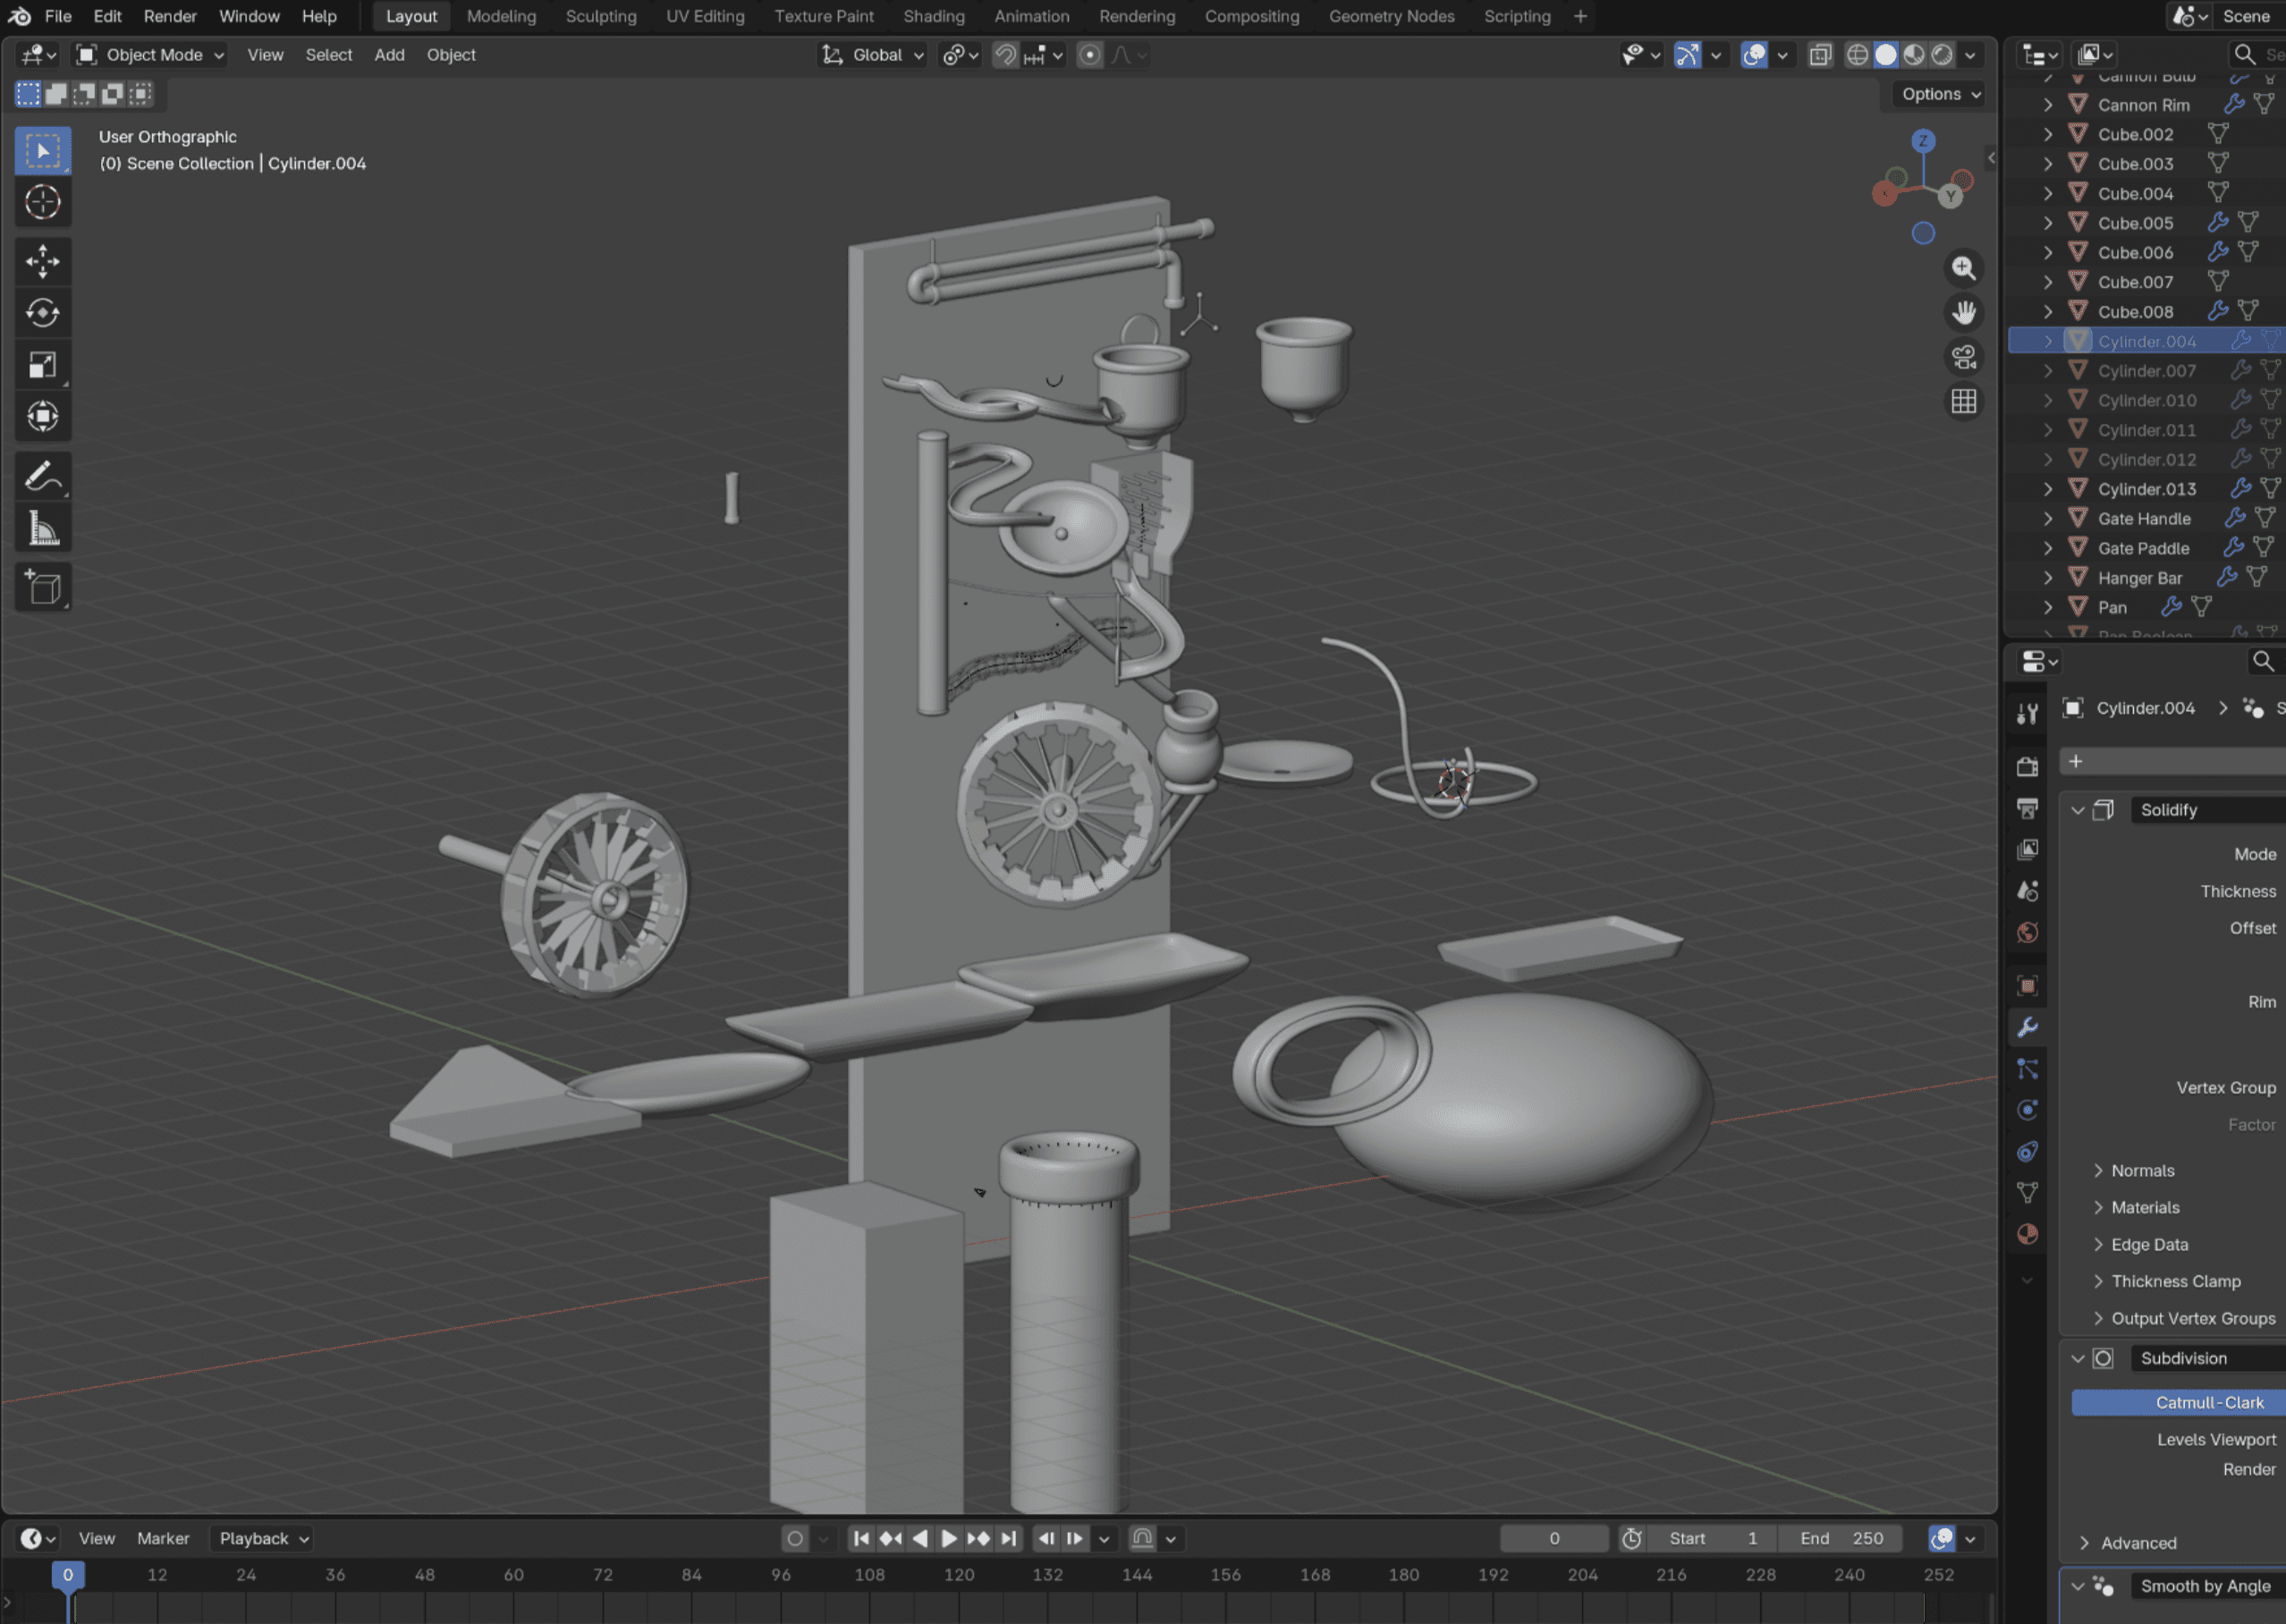Toggle camera view icon
Viewport: 2286px width, 1624px height.
pyautogui.click(x=1963, y=357)
